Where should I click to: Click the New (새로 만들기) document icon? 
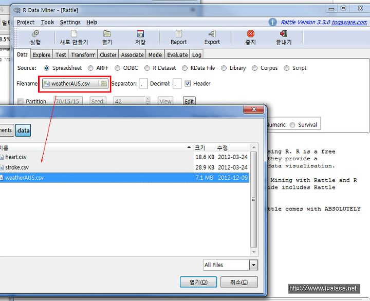point(74,33)
